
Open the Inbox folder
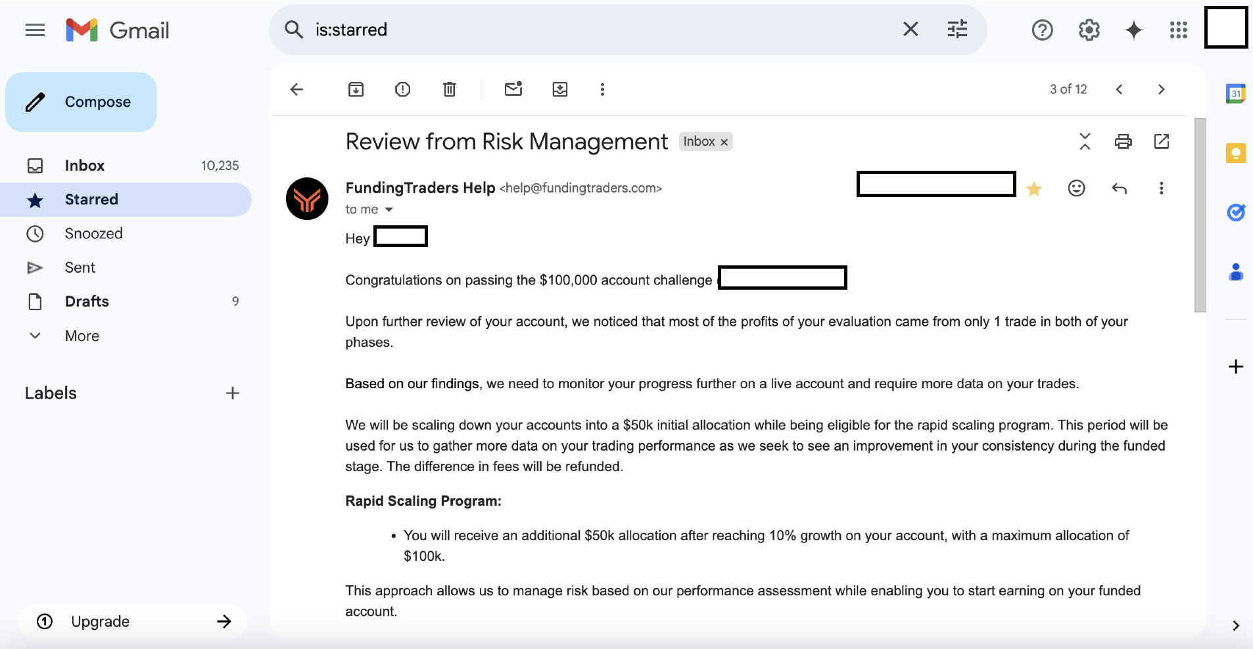coord(85,166)
